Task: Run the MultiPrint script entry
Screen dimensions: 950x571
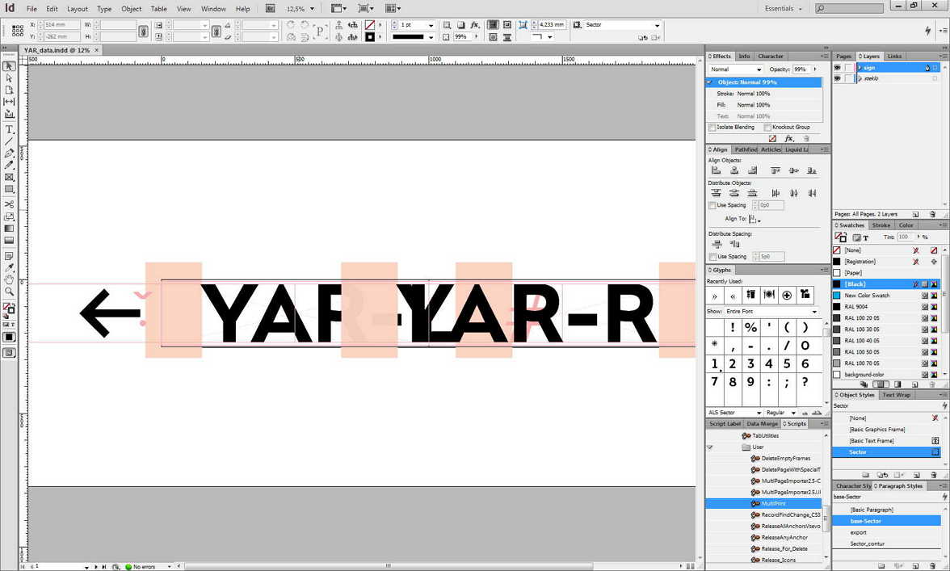Action: click(x=773, y=503)
